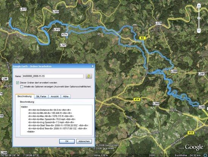Click the 'Max Alt 1076.115 ft' line
Image resolution: width=208 pixels, height=157 pixels.
(51, 116)
